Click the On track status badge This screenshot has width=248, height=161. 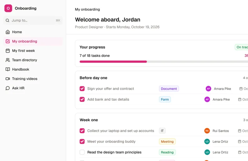coord(241,47)
